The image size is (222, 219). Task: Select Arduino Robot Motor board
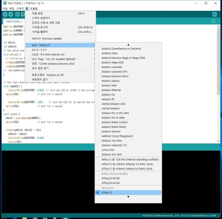[x=128, y=127]
